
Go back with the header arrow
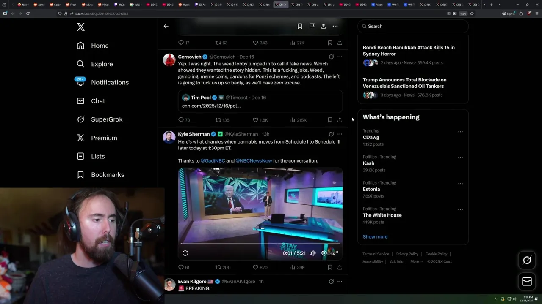point(166,26)
